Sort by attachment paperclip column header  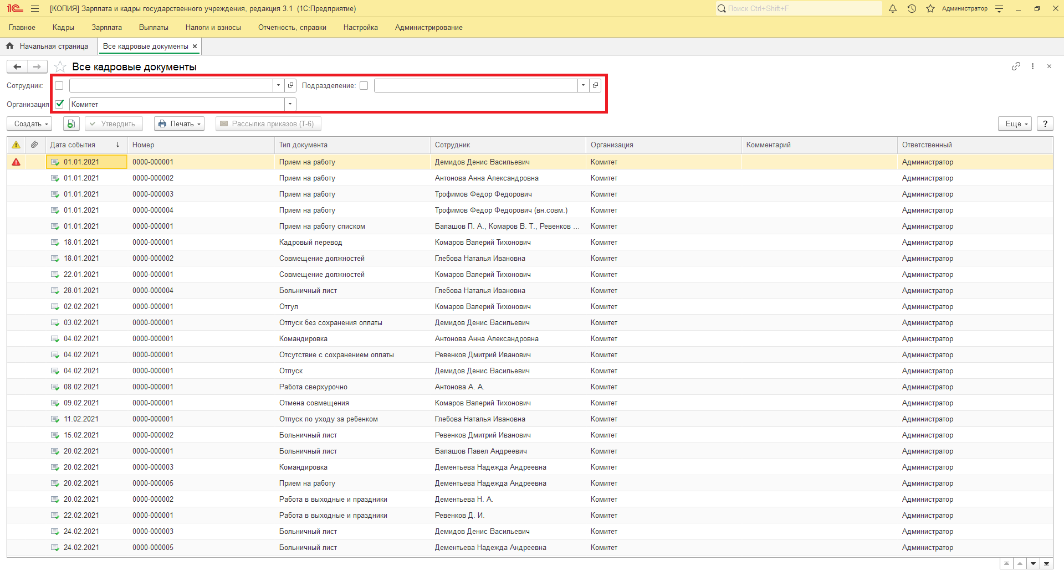pyautogui.click(x=34, y=145)
